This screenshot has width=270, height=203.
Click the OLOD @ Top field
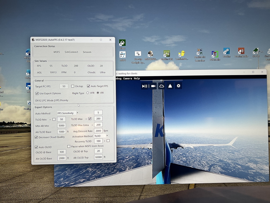tap(98, 151)
